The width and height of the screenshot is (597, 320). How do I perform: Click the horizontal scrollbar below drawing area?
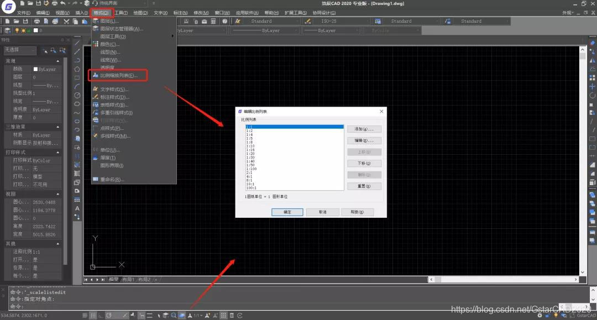tap(504, 280)
